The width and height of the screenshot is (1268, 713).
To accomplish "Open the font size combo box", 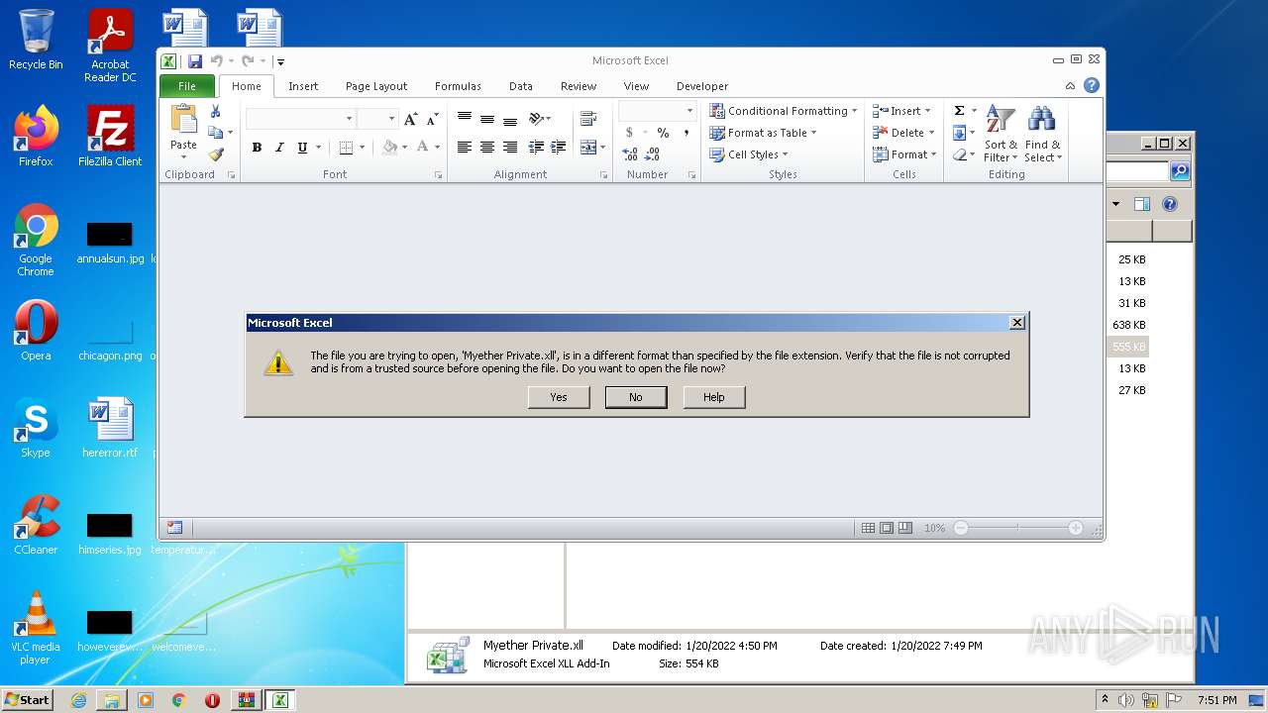I will pos(377,119).
